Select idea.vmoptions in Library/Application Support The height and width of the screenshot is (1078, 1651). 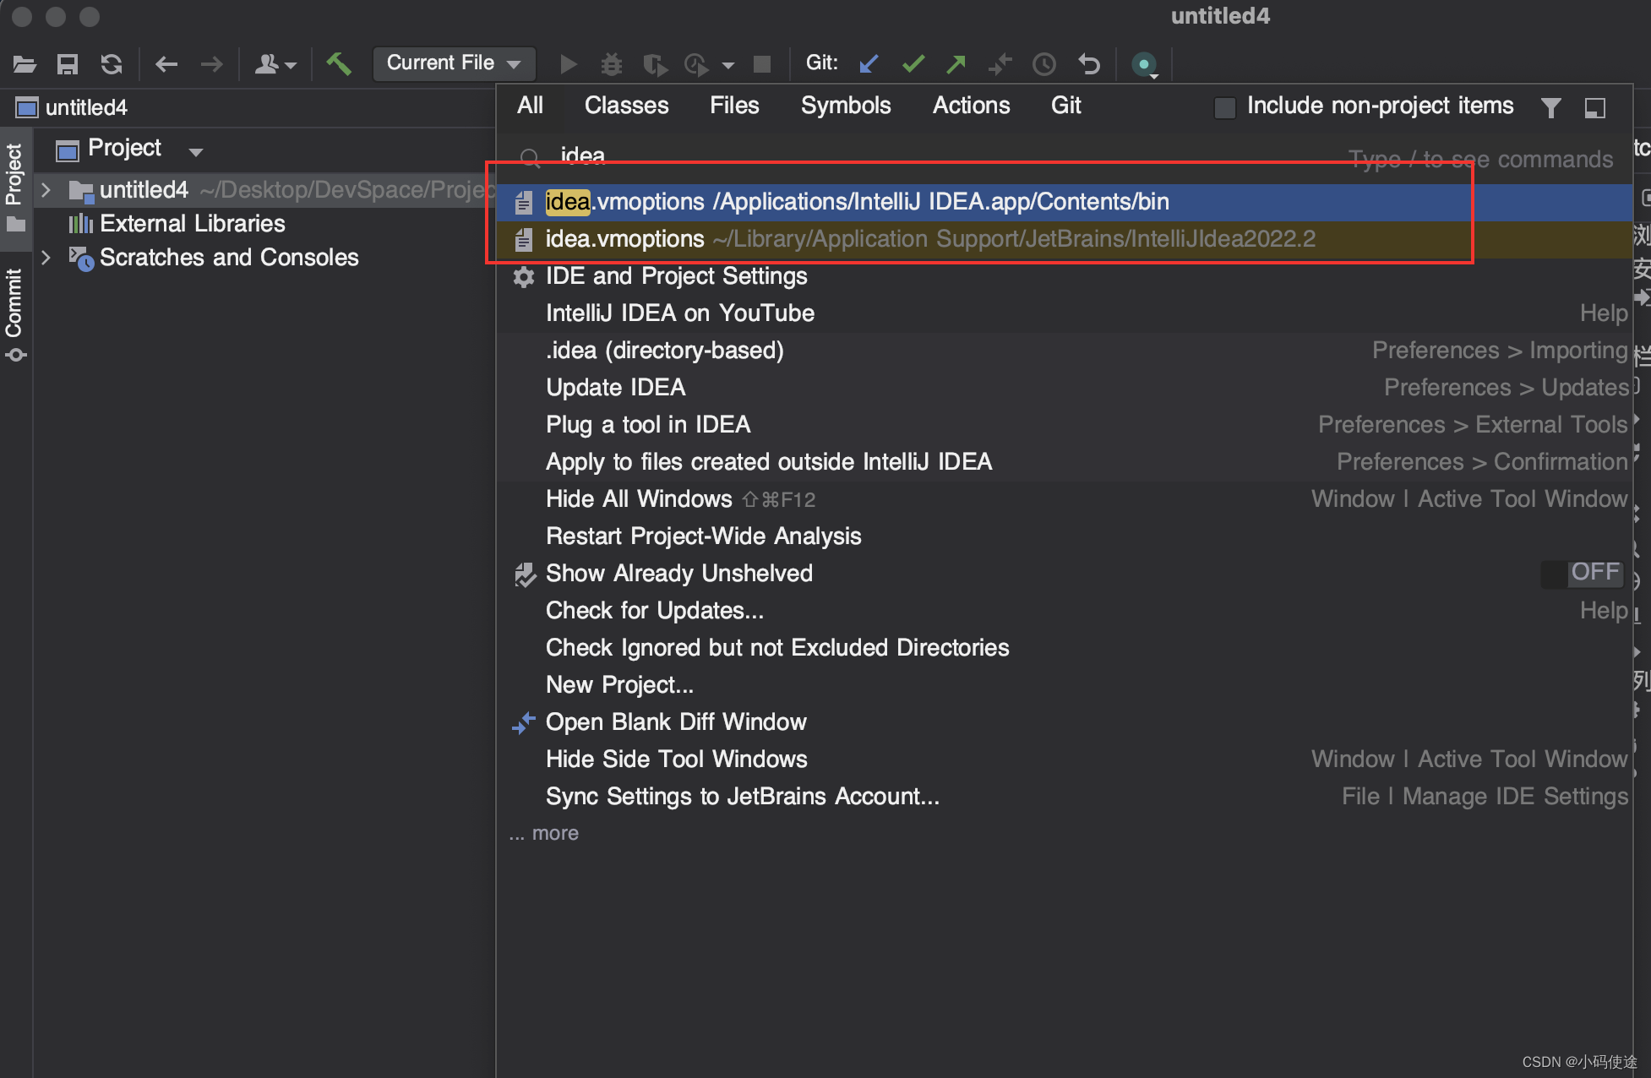[1064, 239]
